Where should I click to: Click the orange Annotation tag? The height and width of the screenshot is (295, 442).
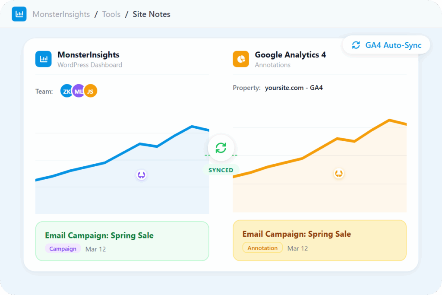tap(262, 248)
